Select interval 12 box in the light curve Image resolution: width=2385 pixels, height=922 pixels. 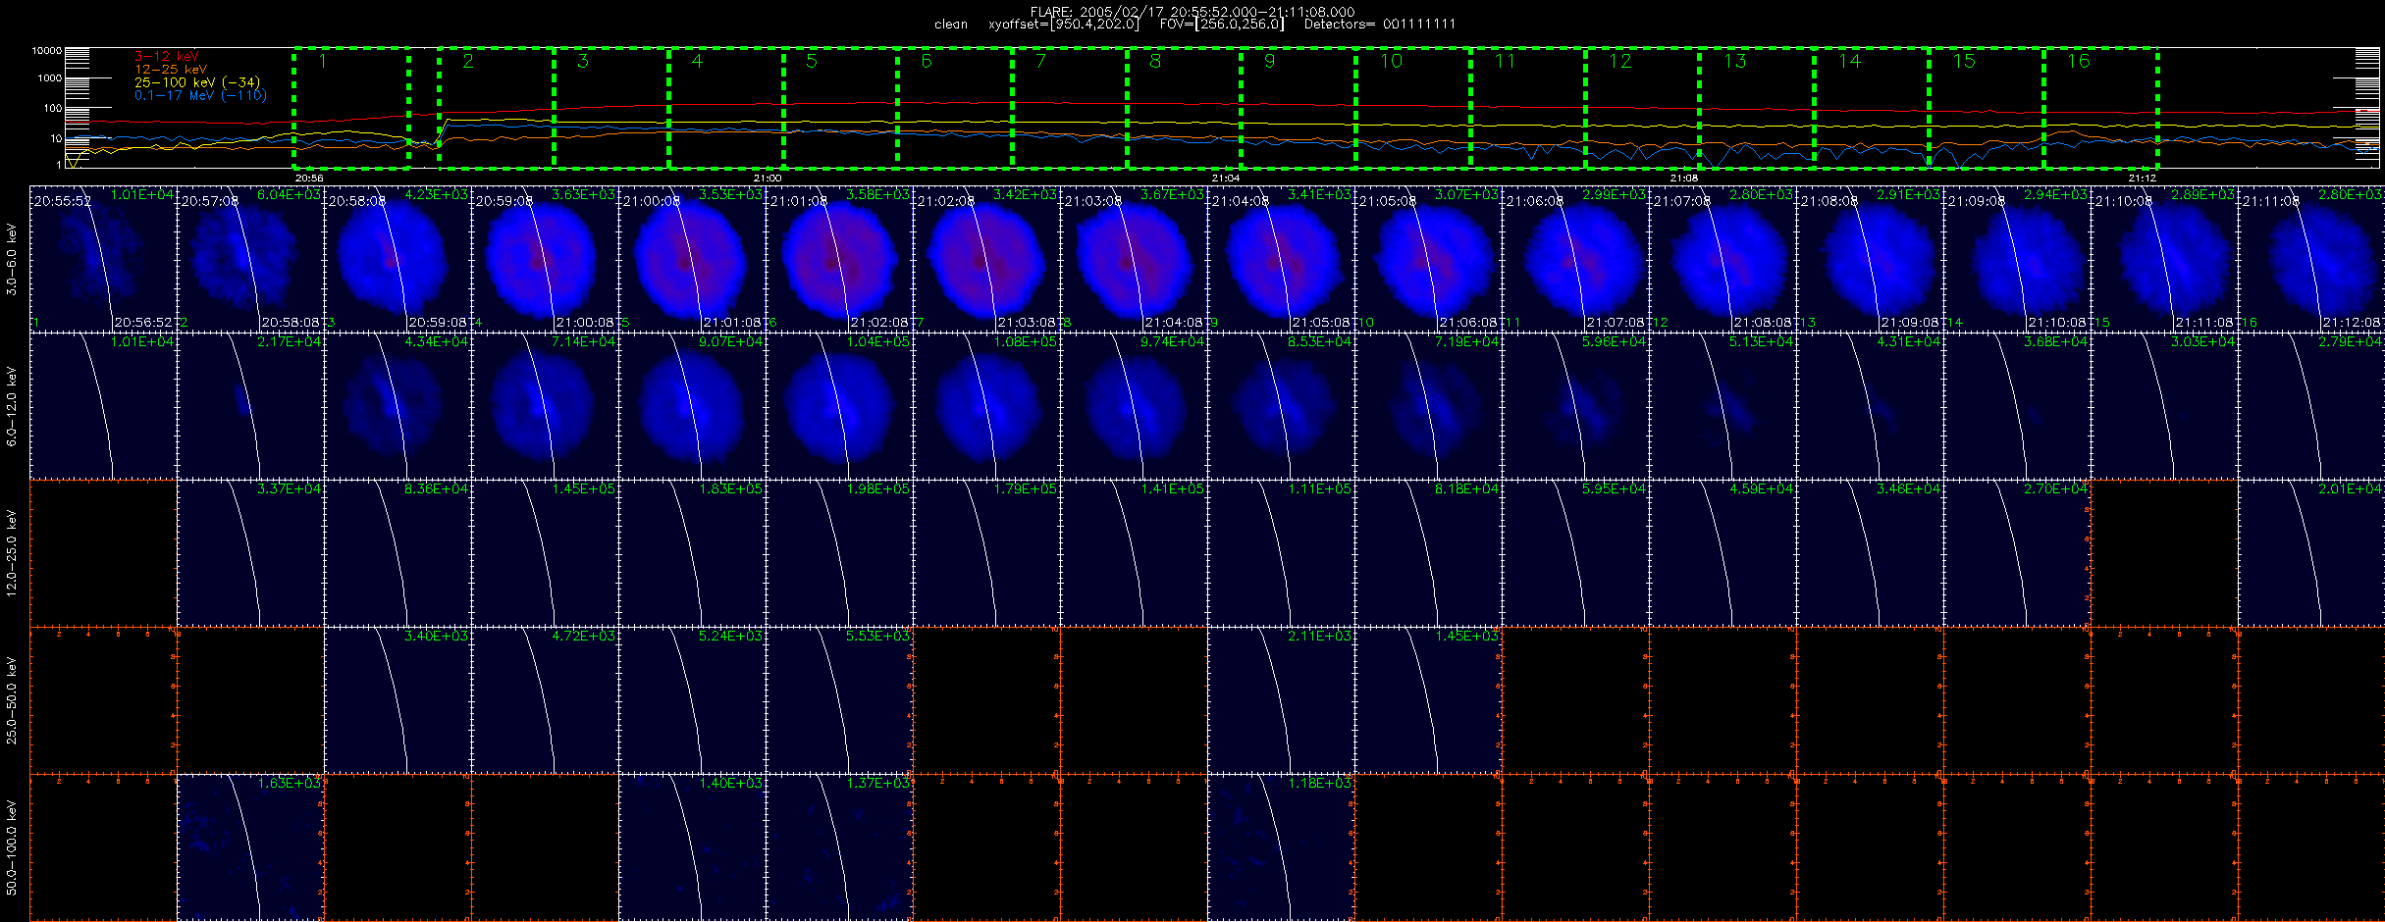click(1643, 107)
